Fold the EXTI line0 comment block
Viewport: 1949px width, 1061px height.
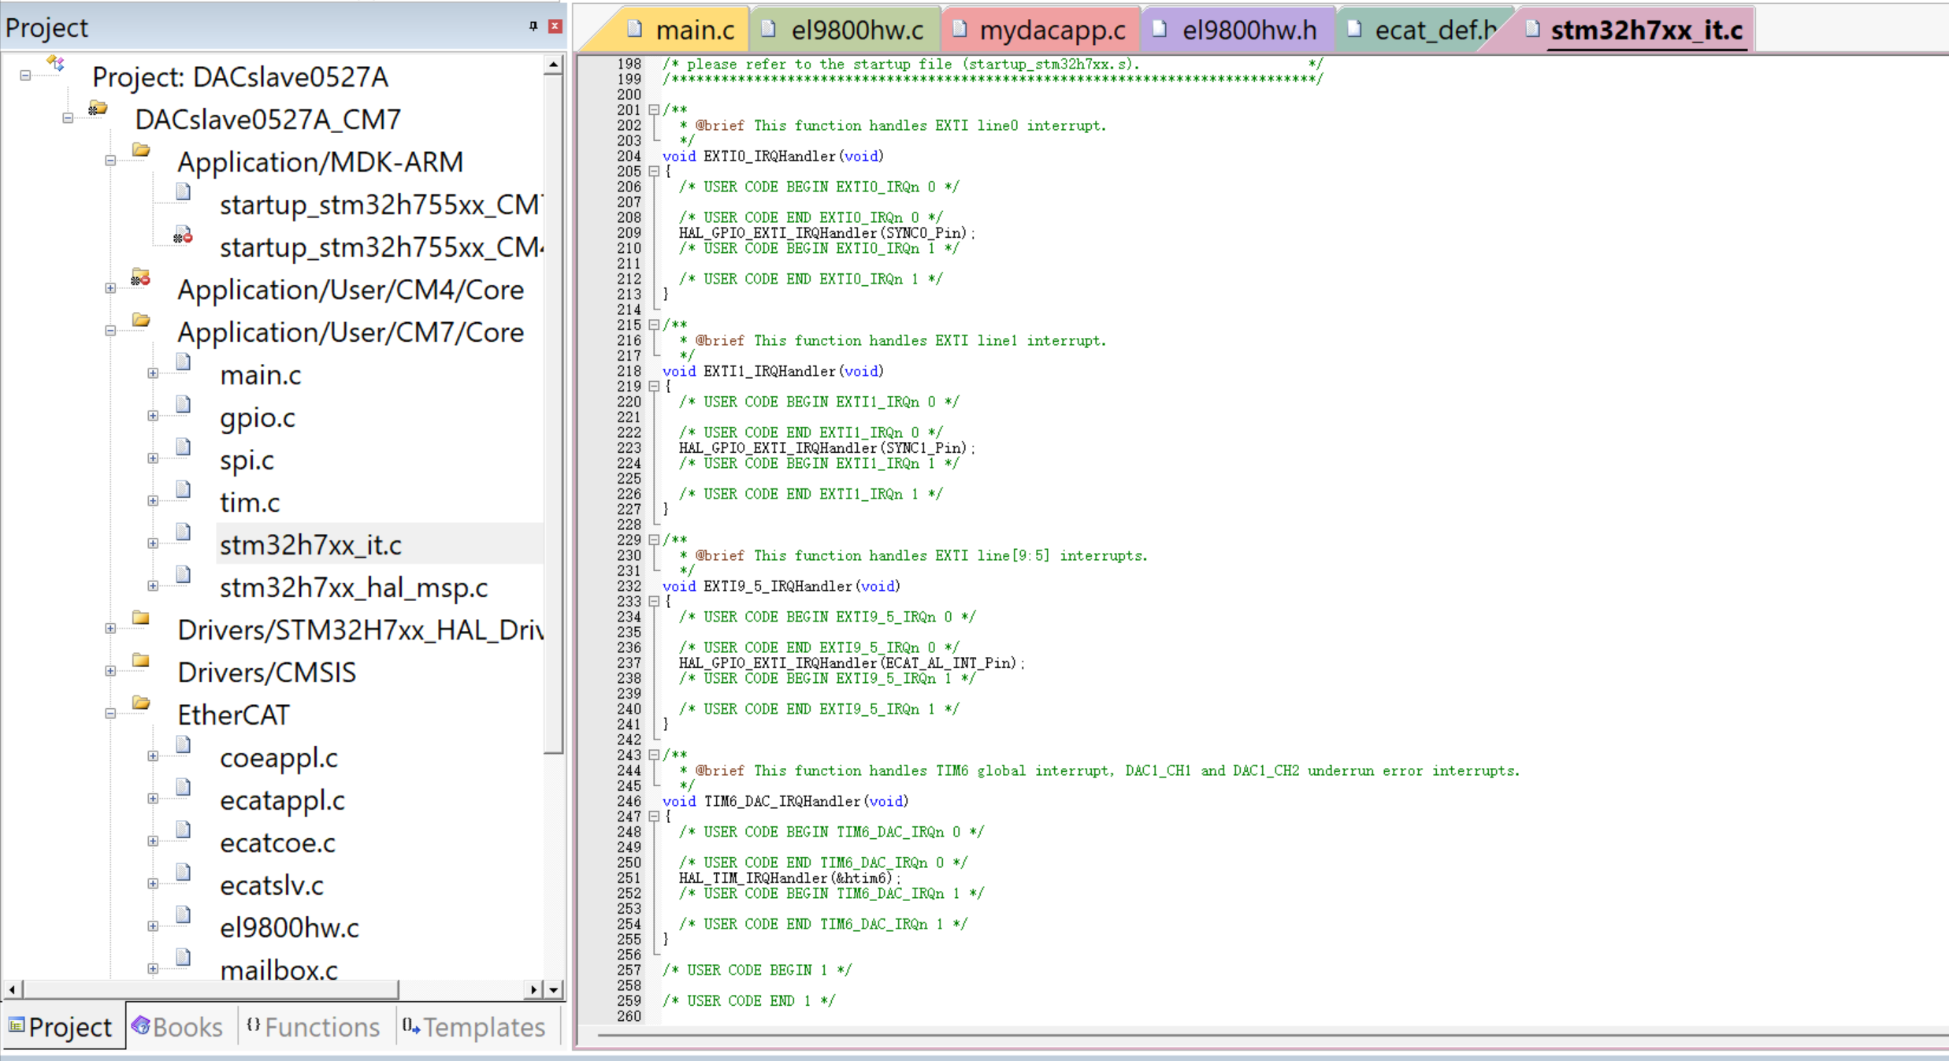(654, 109)
